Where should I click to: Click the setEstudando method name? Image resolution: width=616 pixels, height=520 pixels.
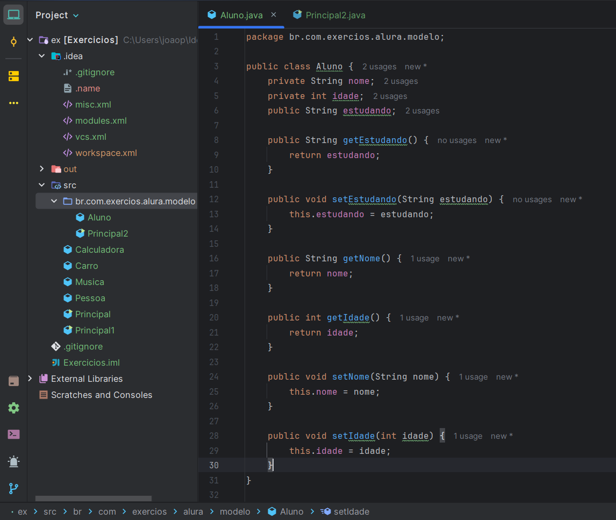364,200
